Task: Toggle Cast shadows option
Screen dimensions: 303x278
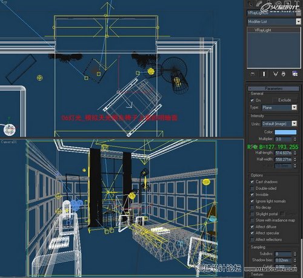Action: tap(252, 181)
